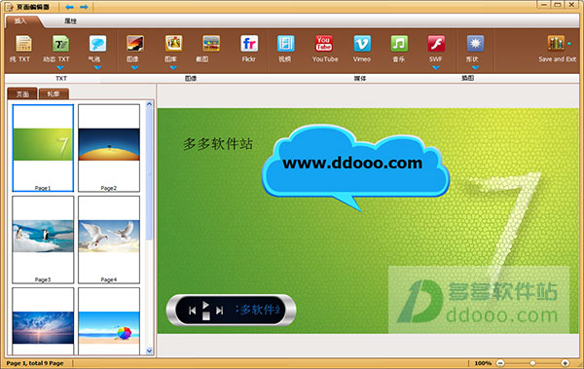
Task: Open the second panel tab beside Pages
Action: (54, 93)
